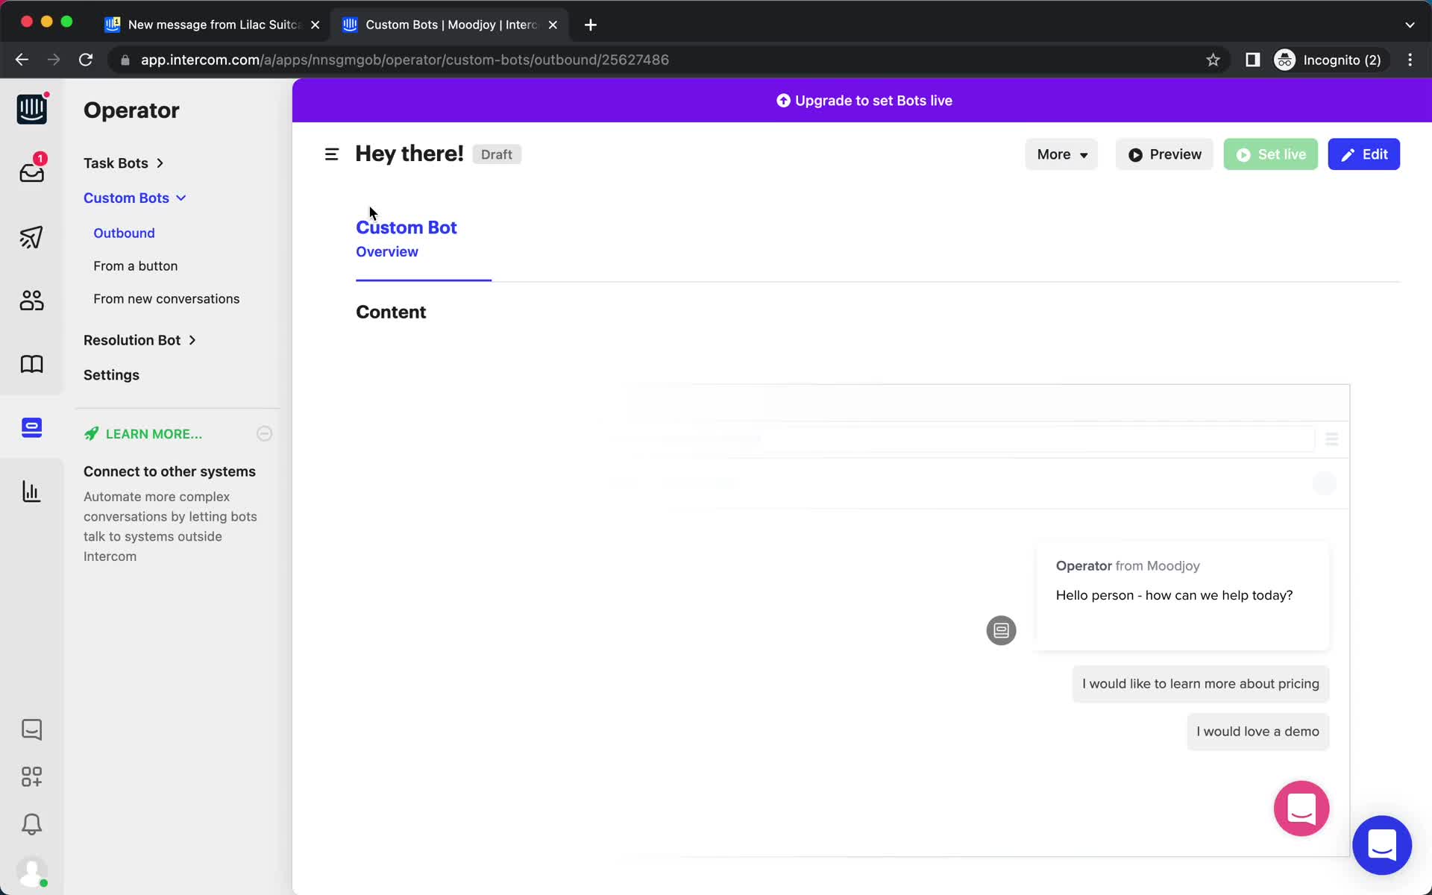Expand the Resolution Bot section
Image resolution: width=1432 pixels, height=895 pixels.
click(x=139, y=340)
